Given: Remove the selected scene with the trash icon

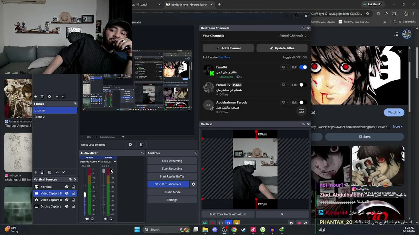Looking at the screenshot, I should click(x=42, y=172).
